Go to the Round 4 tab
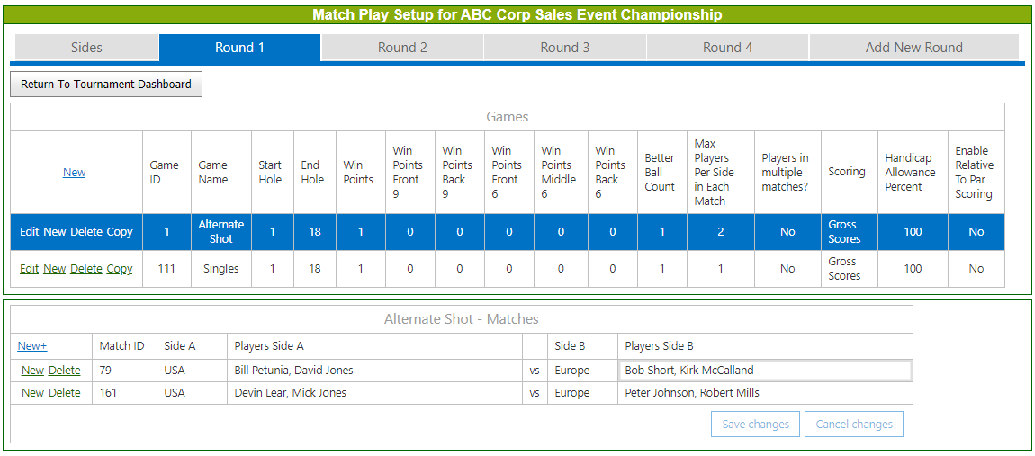The height and width of the screenshot is (456, 1035). click(727, 48)
